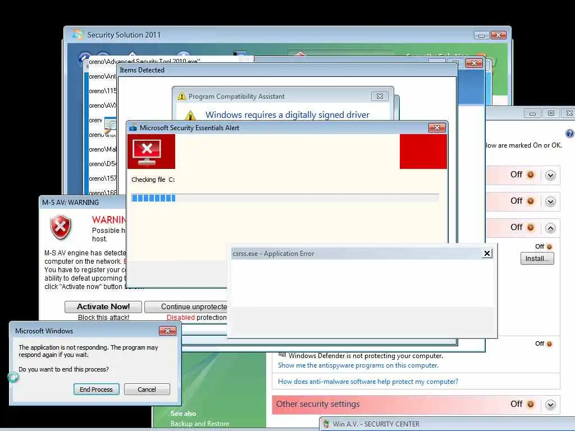The height and width of the screenshot is (431, 575).
Task: Click the magnifier scan icon in file list
Action: (x=111, y=125)
